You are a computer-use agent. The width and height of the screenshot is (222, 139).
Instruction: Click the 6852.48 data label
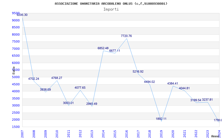(103, 48)
